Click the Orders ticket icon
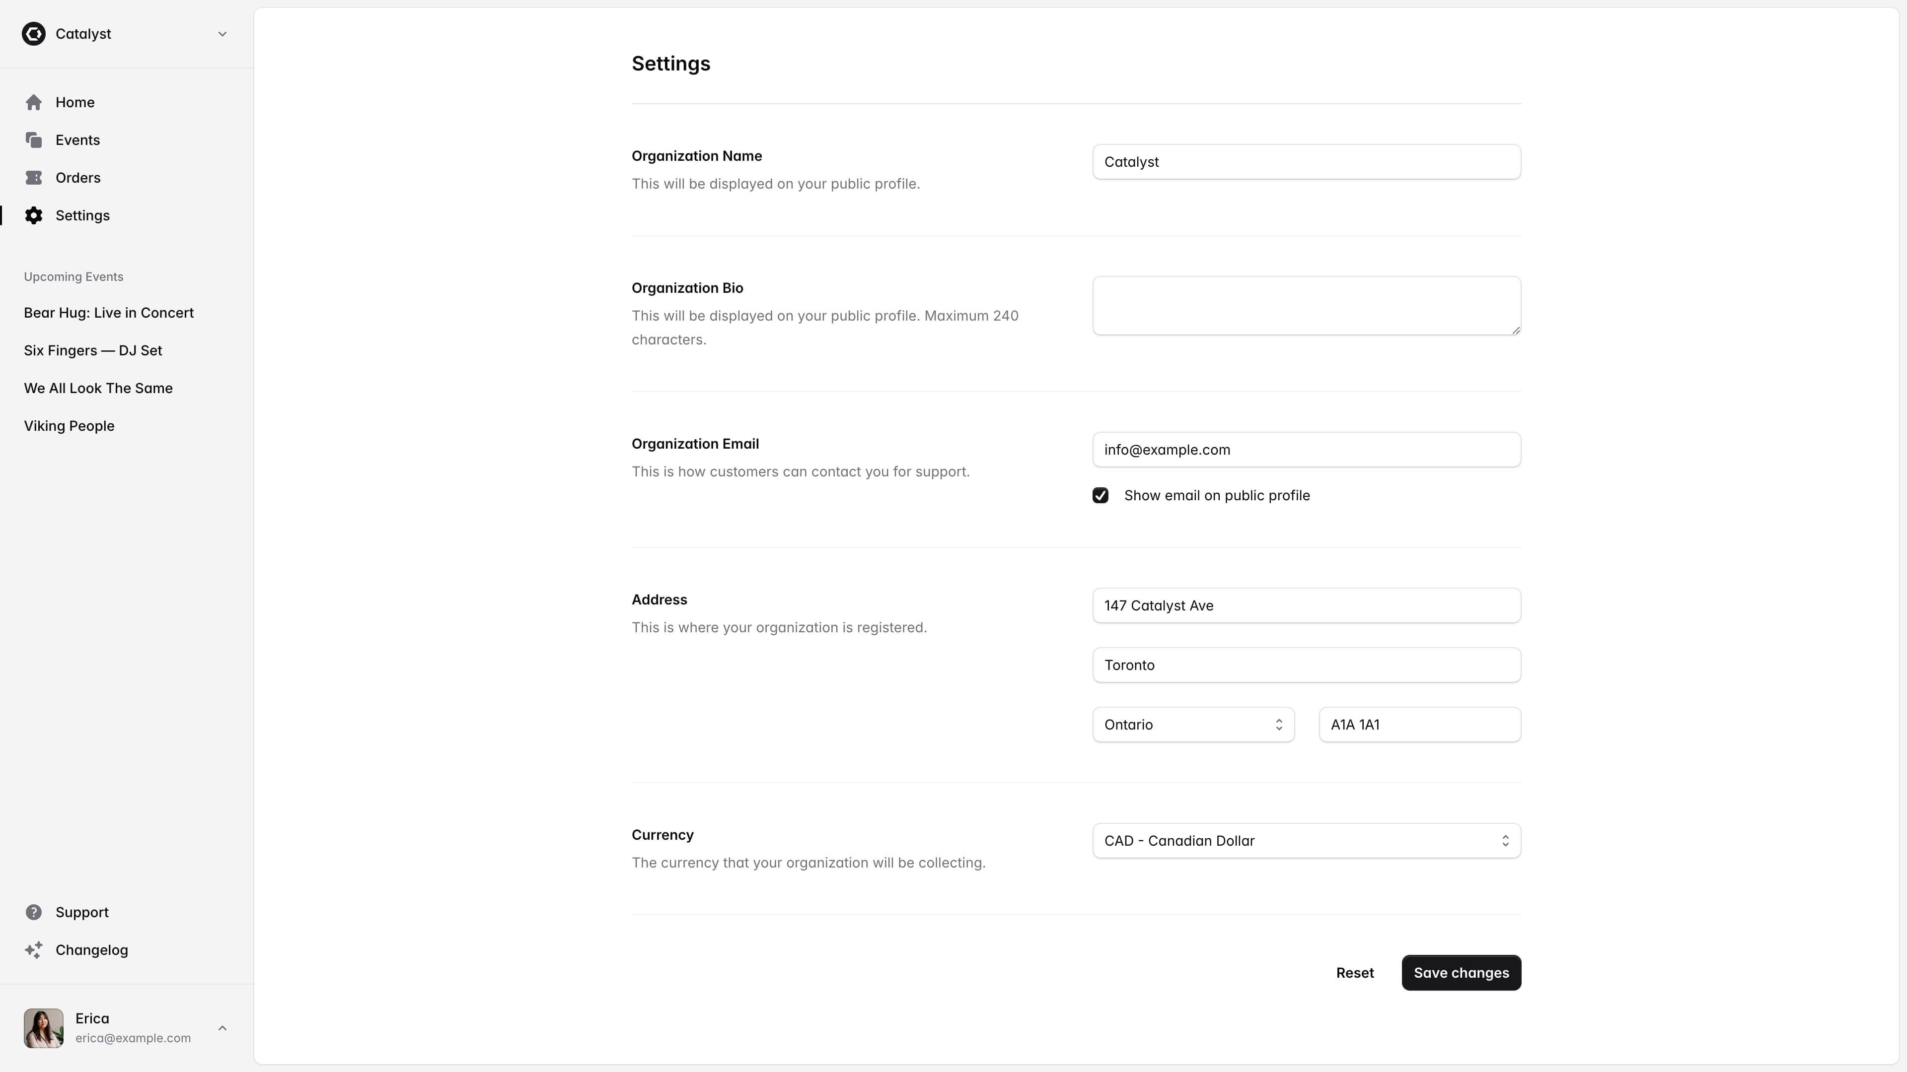 (33, 178)
